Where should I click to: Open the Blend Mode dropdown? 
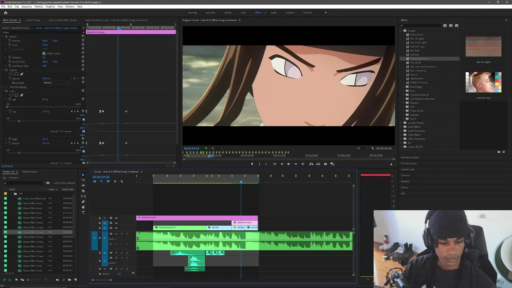56,82
